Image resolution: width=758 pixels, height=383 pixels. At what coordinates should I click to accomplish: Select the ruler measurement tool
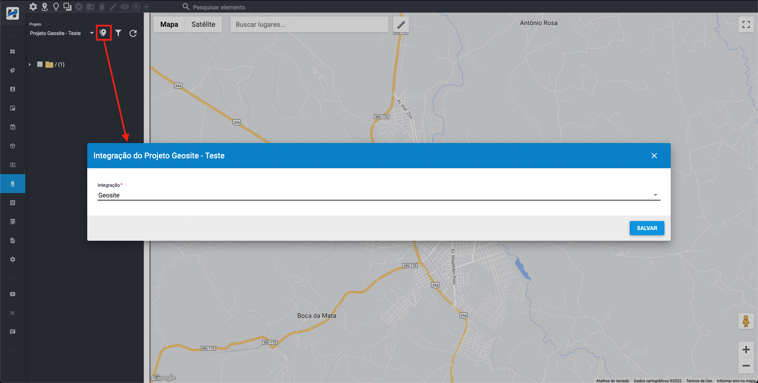click(401, 24)
